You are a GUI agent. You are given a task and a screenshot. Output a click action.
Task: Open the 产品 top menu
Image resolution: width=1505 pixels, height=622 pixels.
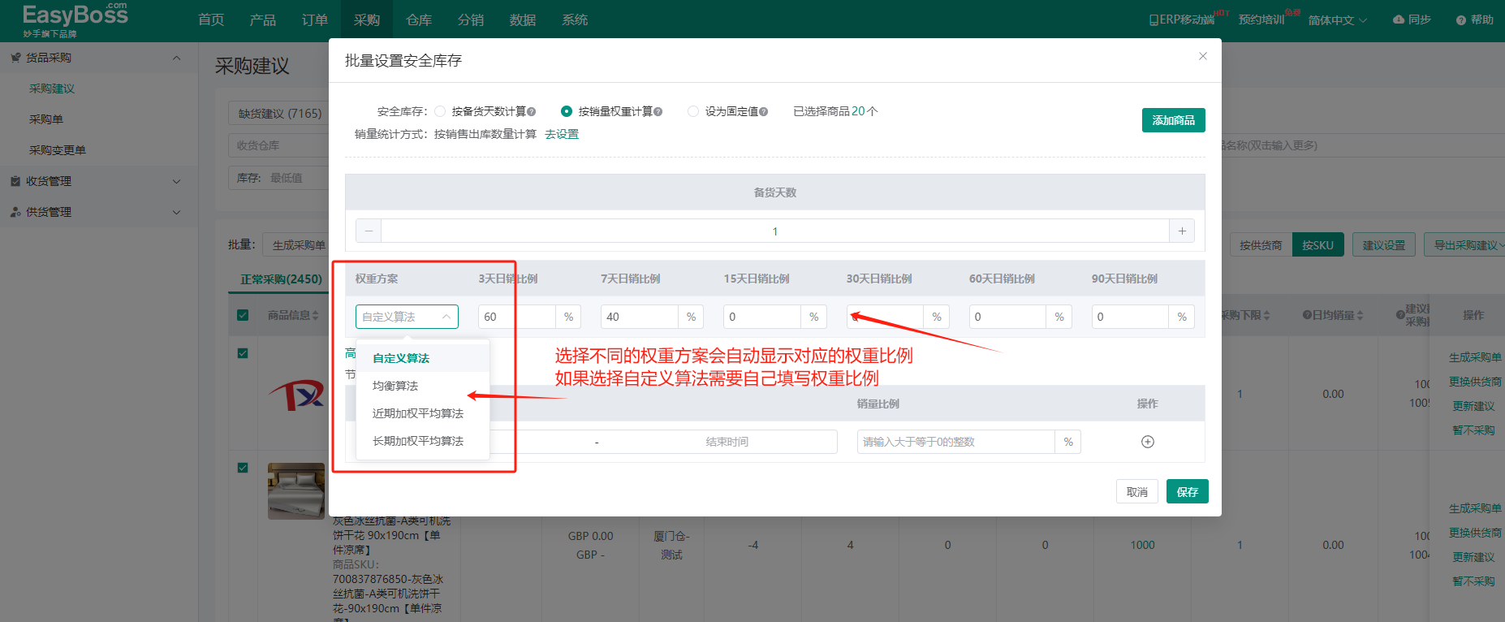[263, 19]
